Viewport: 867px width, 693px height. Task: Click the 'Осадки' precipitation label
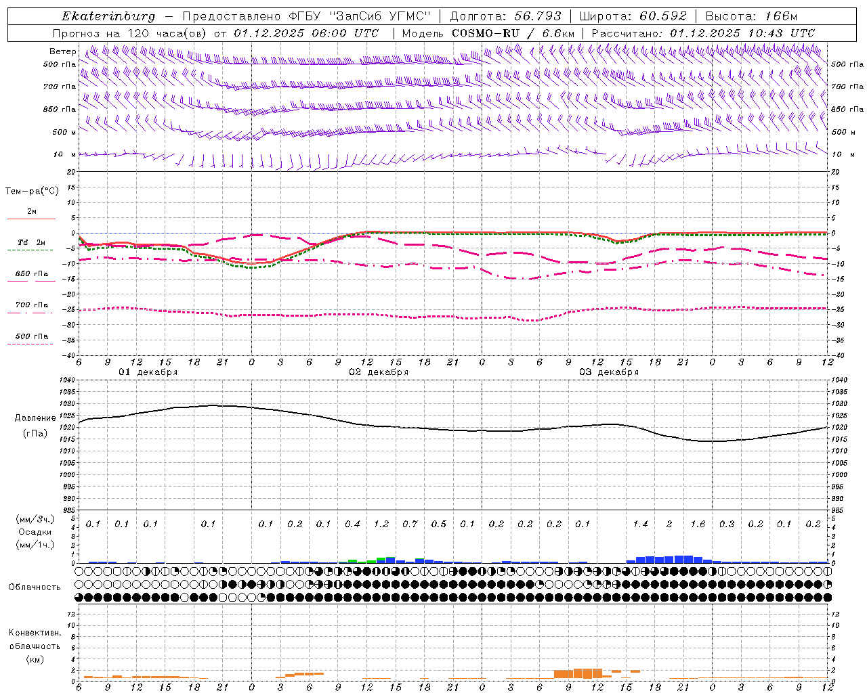[35, 532]
